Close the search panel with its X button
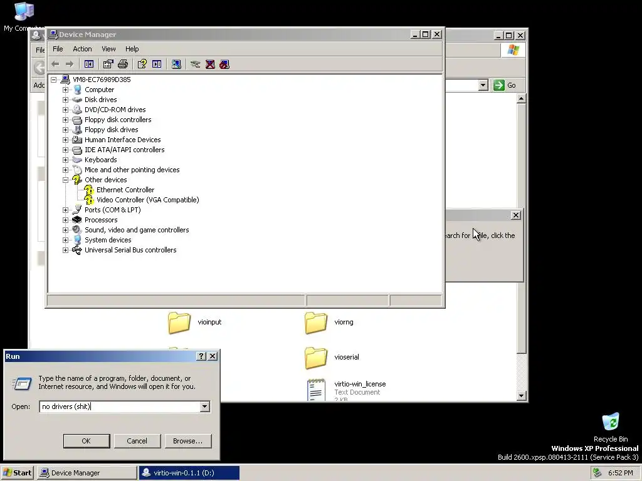642x481 pixels. pyautogui.click(x=516, y=215)
